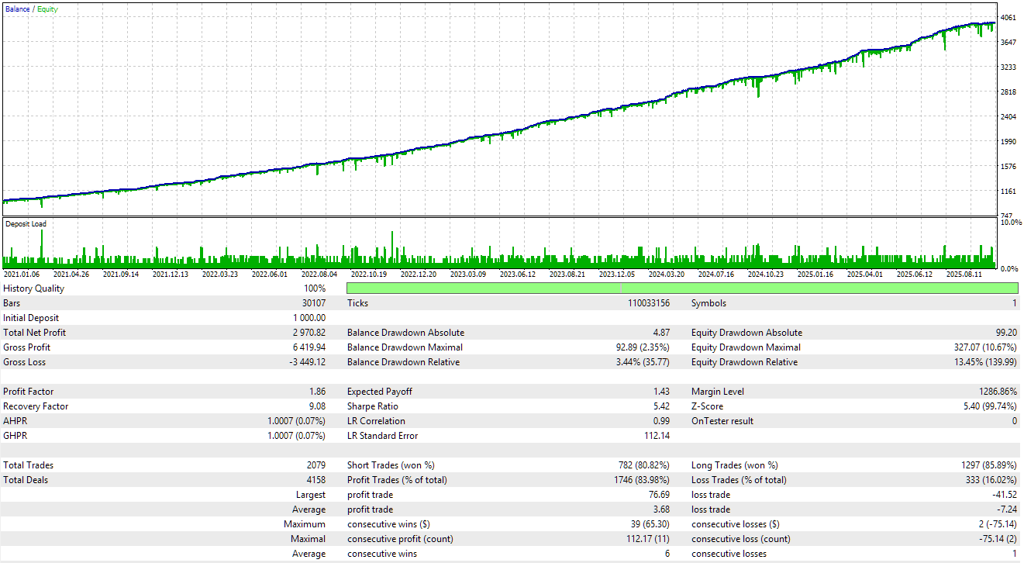
Task: Select the Recovery Factor value 9.08
Action: (x=317, y=406)
